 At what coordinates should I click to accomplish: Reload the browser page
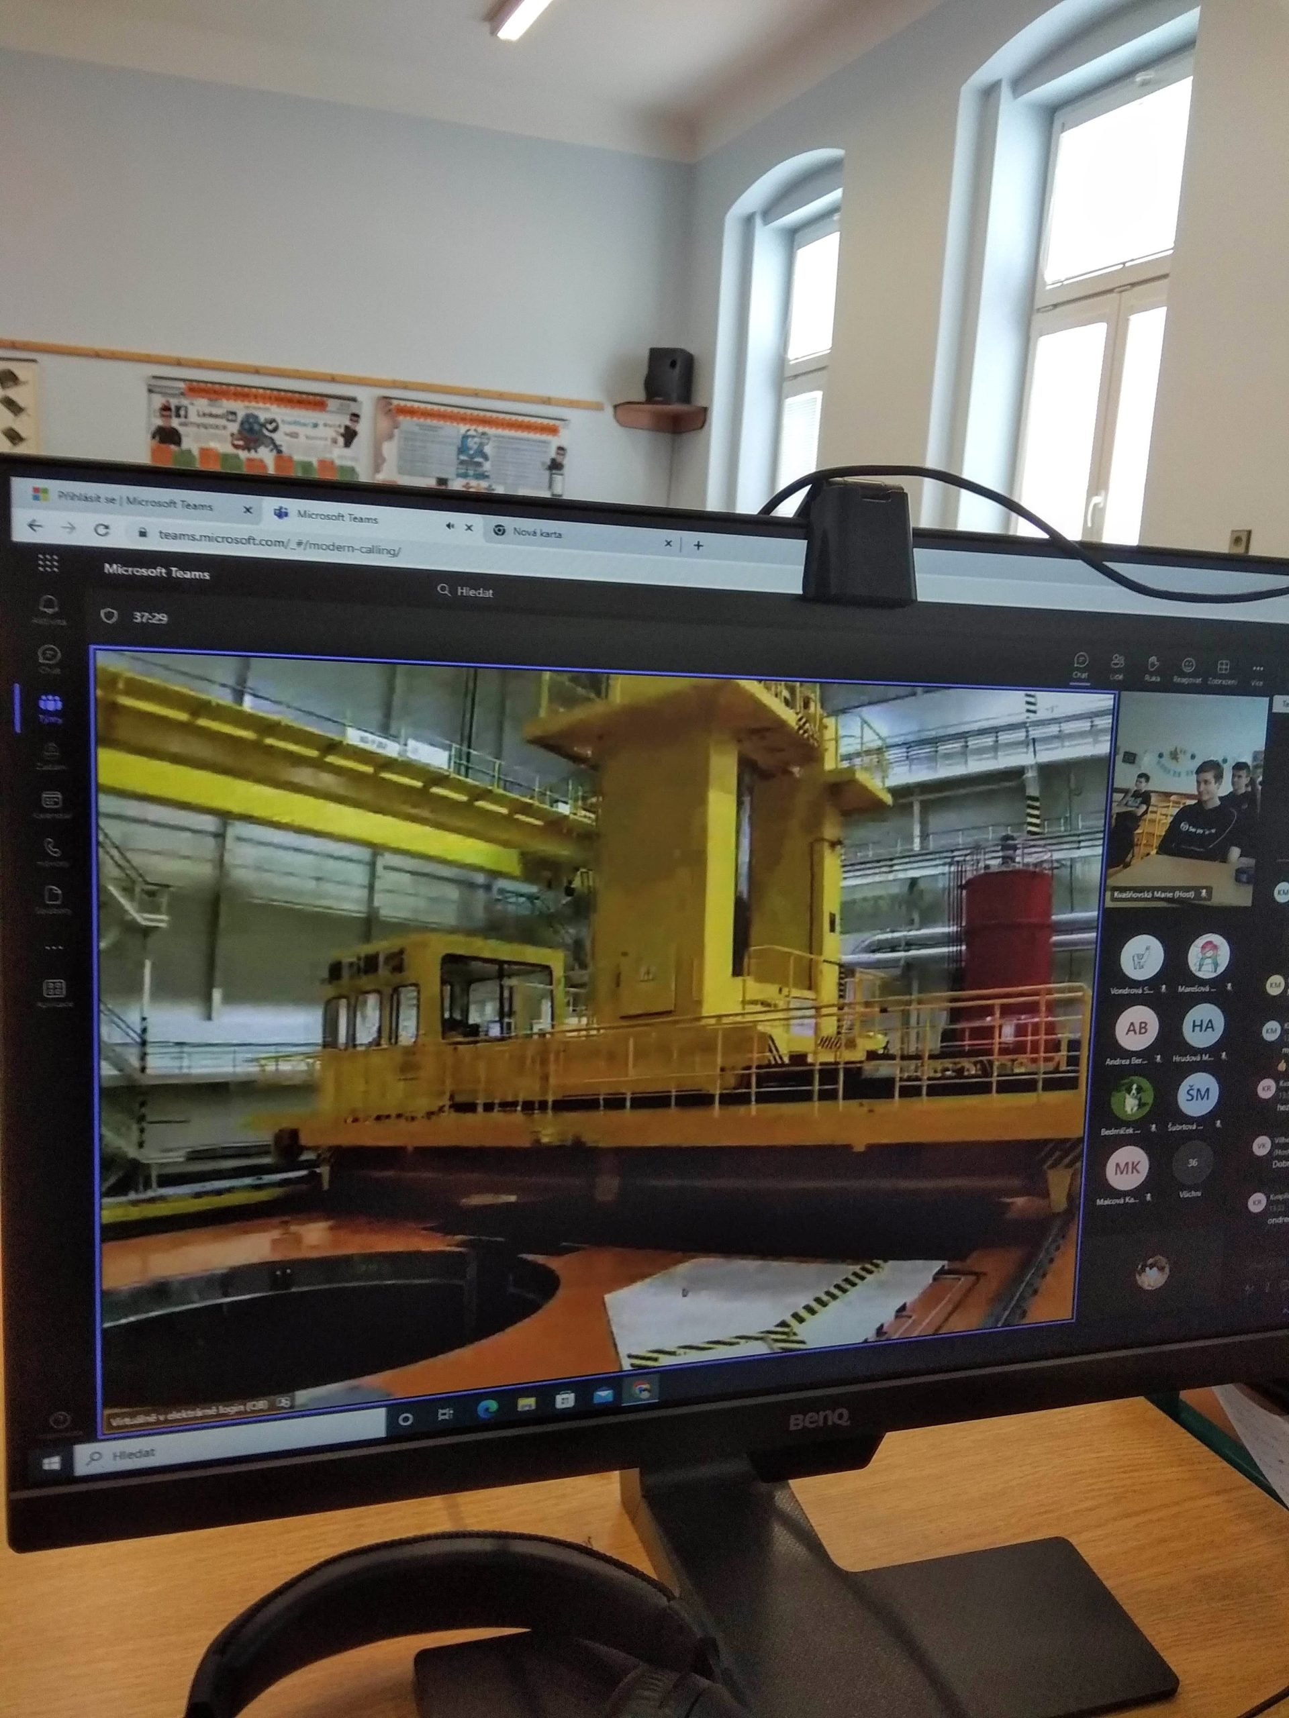coord(102,529)
